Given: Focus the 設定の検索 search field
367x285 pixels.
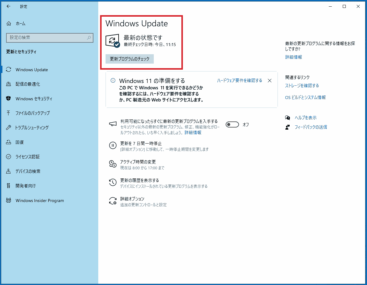Looking at the screenshot, I should click(x=50, y=38).
